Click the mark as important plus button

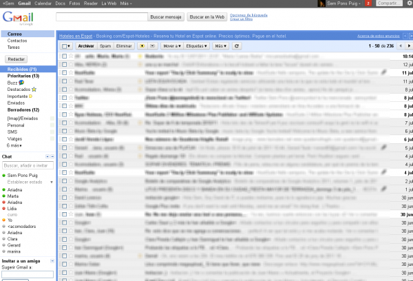pos(142,45)
